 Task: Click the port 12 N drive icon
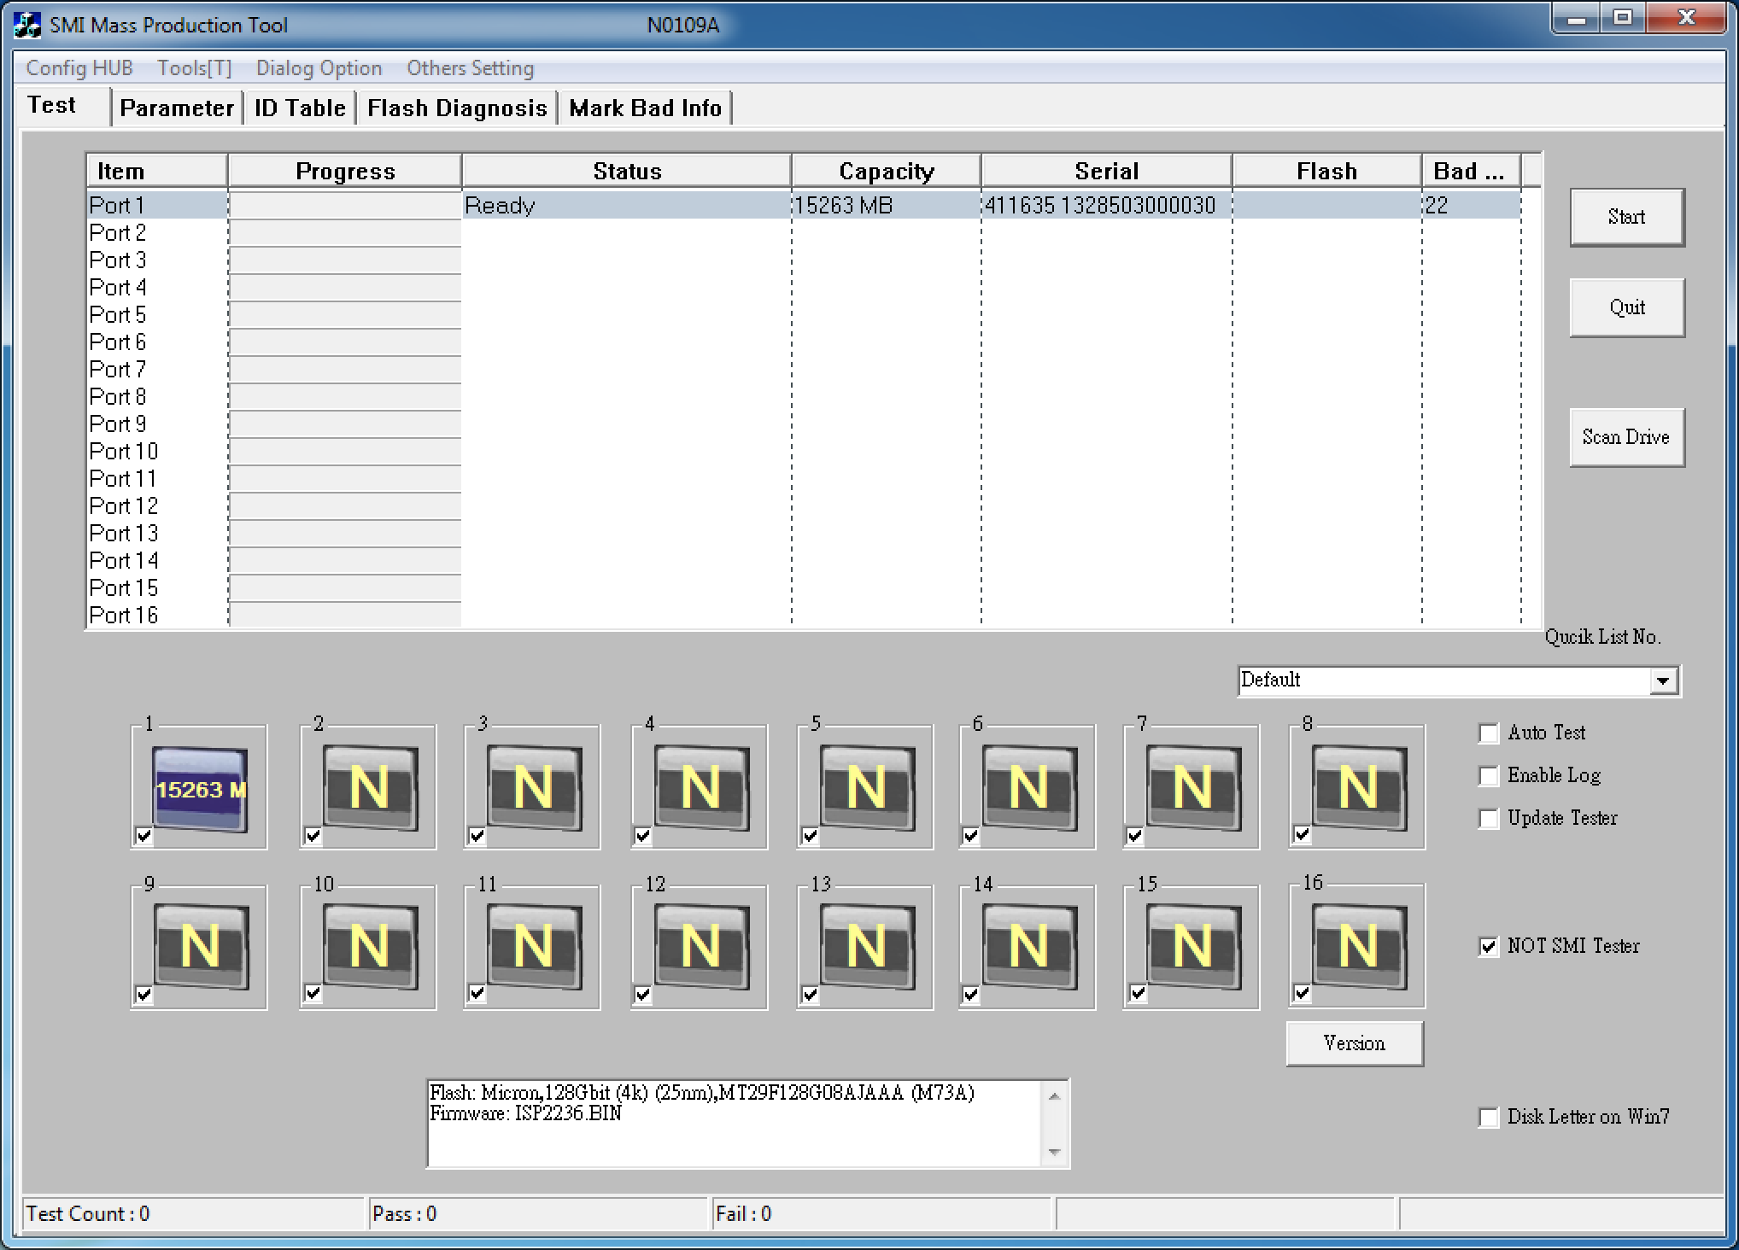click(700, 947)
